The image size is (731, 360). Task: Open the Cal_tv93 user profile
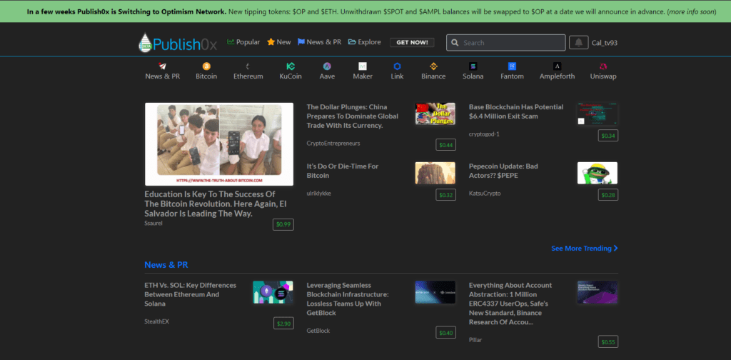605,43
